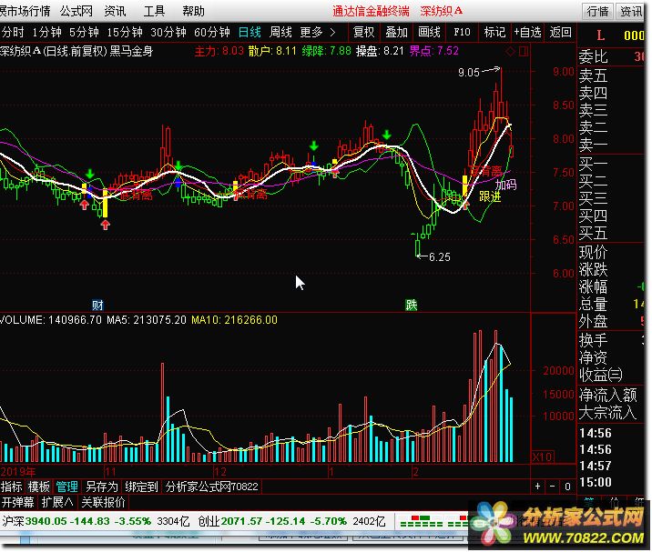
Task: Click the blue '财' marker on the chart
Action: (x=97, y=305)
